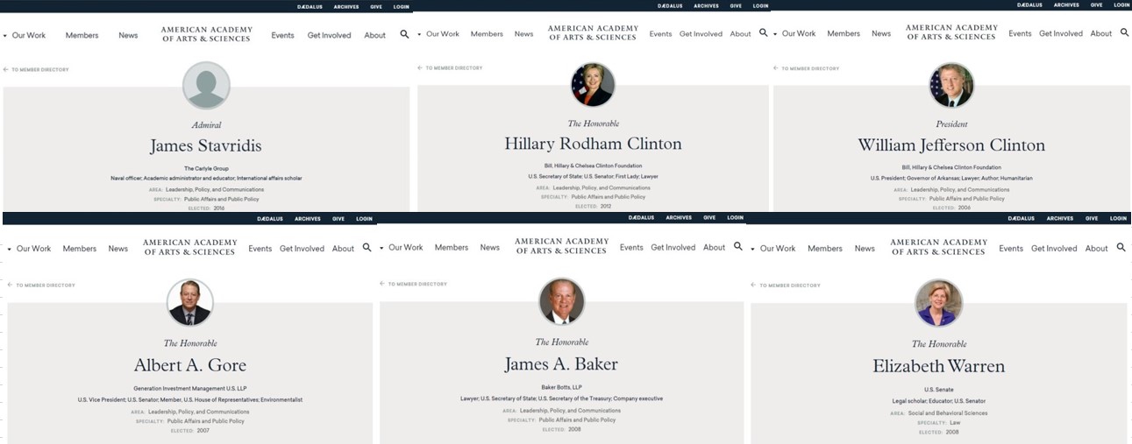Click Academy logo on James Stavridis page
1132x444 pixels.
pos(206,34)
